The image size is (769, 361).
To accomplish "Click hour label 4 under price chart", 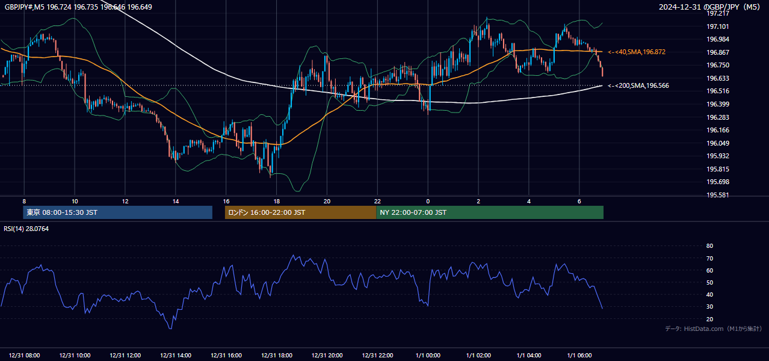I will [x=529, y=201].
